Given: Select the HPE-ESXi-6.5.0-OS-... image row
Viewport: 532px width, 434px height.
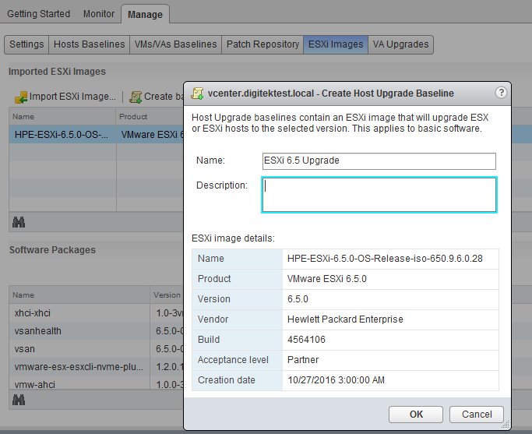Looking at the screenshot, I should click(97, 135).
